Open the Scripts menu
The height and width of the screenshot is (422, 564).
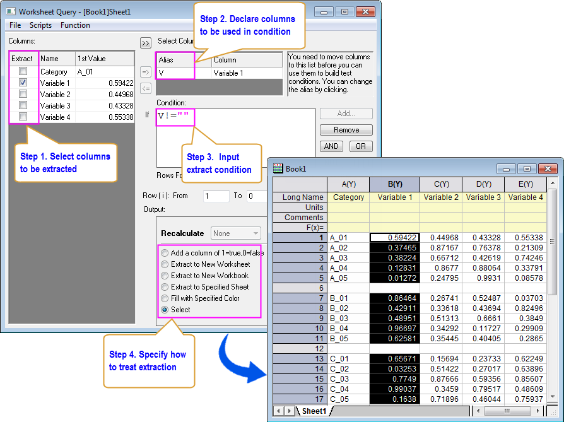coord(40,25)
